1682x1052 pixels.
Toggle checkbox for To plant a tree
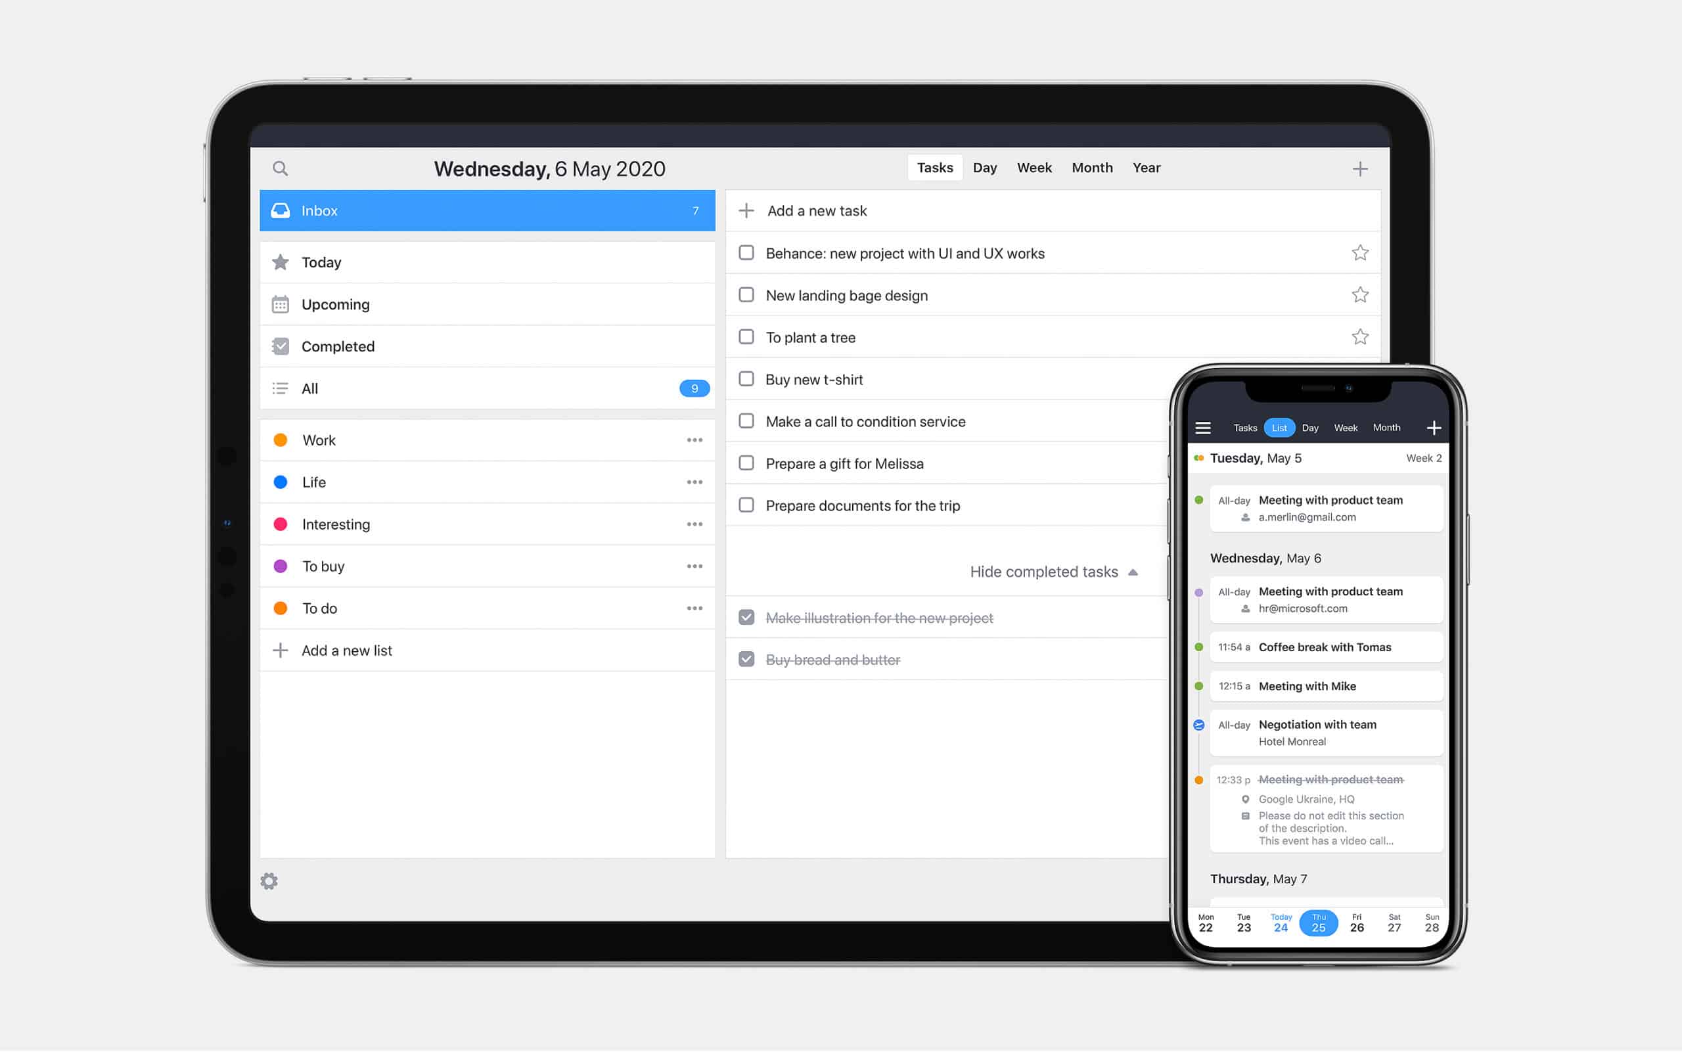[x=746, y=337]
